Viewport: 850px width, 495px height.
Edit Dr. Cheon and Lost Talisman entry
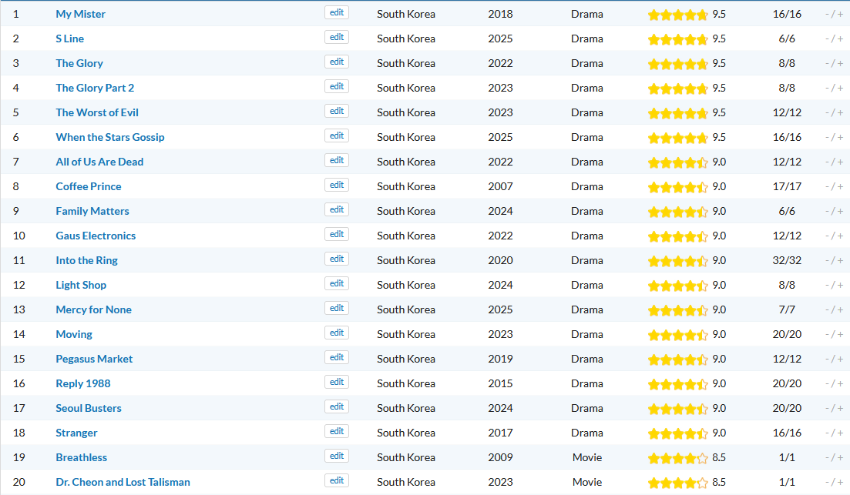337,480
